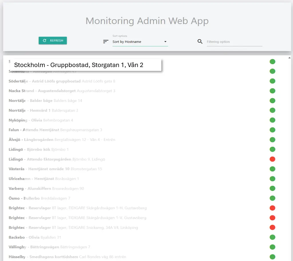Click green status dot for Varberg Alunskiffern
The height and width of the screenshot is (261, 293).
(272, 189)
